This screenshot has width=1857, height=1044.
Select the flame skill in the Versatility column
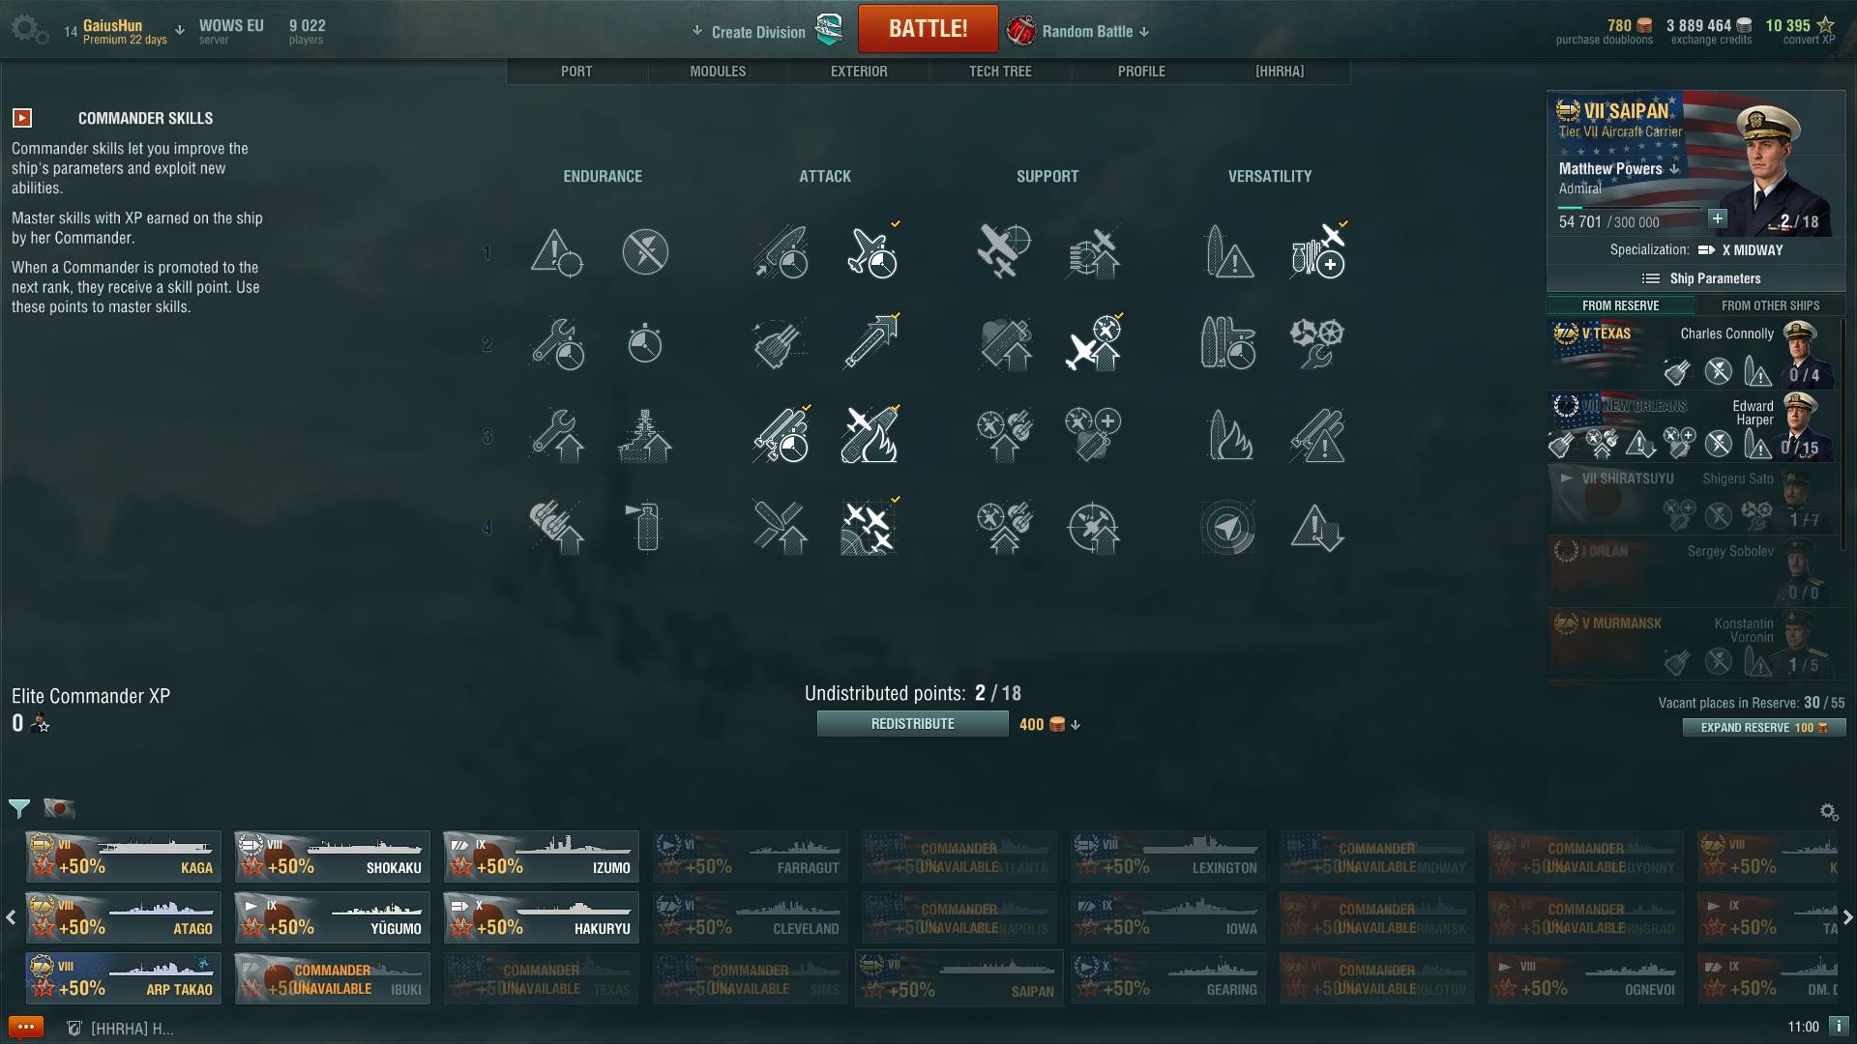tap(1229, 436)
